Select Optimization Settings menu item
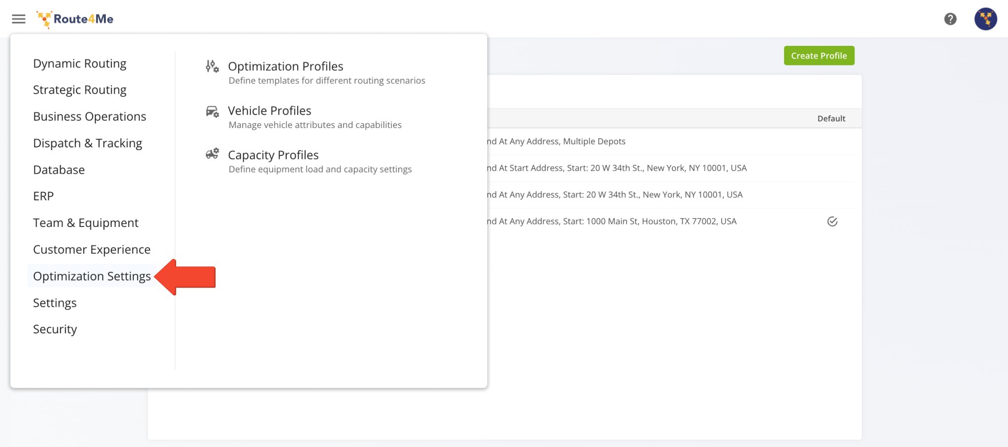 [x=92, y=276]
